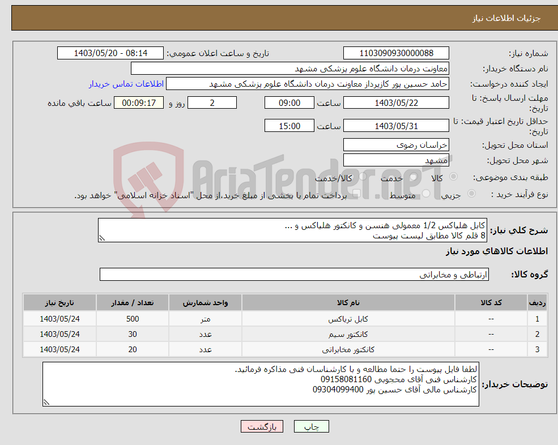Click quantity 20 in row 3
The height and width of the screenshot is (445, 558).
(133, 350)
